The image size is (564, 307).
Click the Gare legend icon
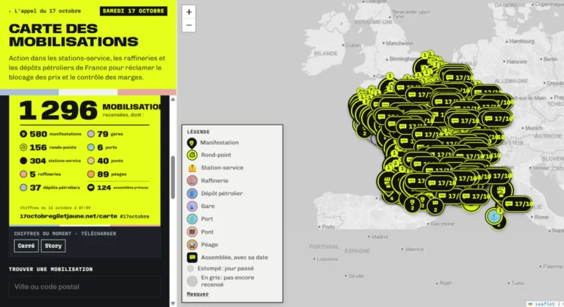[192, 206]
